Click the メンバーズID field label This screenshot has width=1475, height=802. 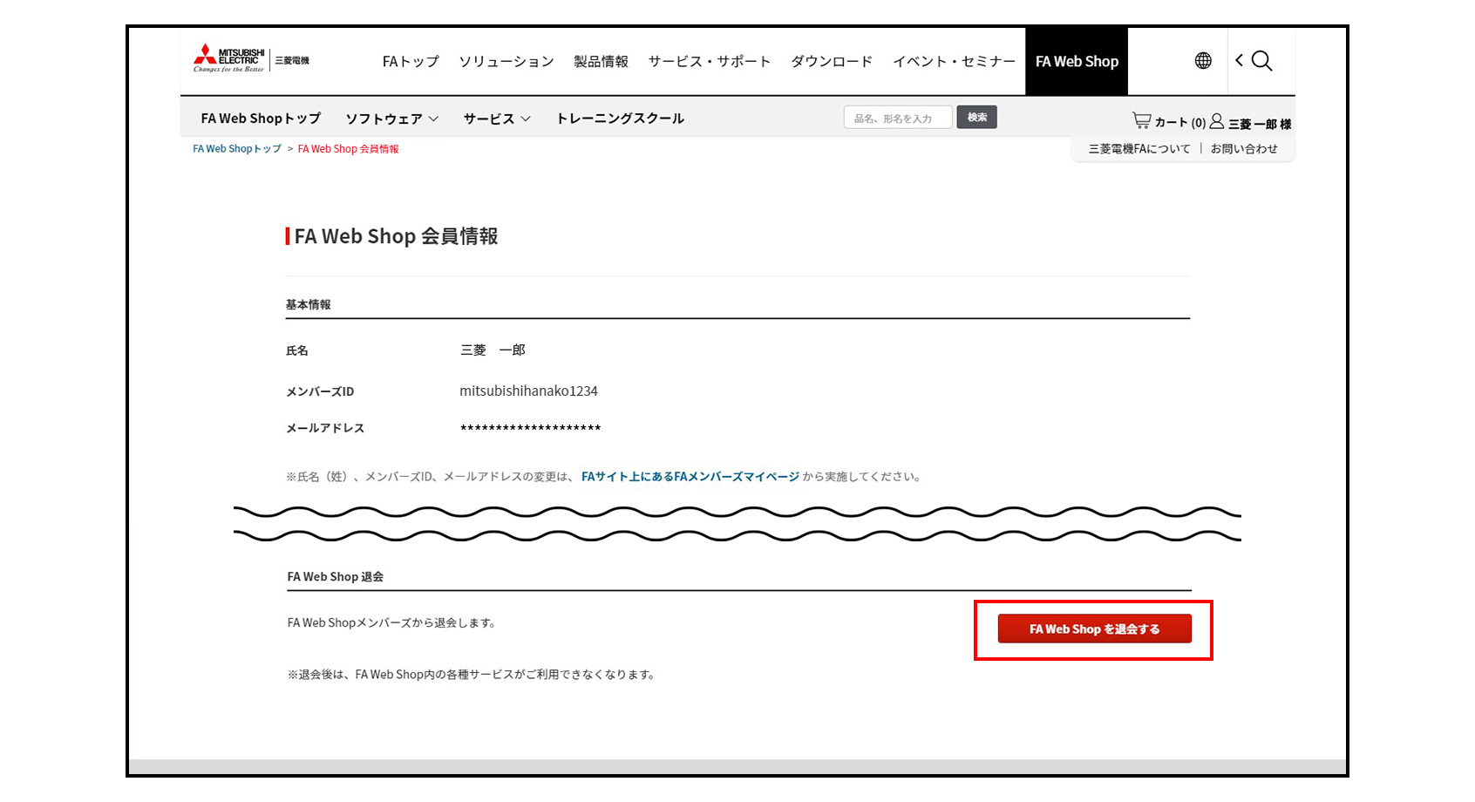click(320, 392)
